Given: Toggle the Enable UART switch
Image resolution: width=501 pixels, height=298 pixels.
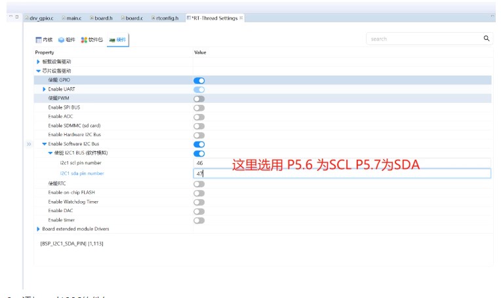Looking at the screenshot, I should pyautogui.click(x=199, y=90).
